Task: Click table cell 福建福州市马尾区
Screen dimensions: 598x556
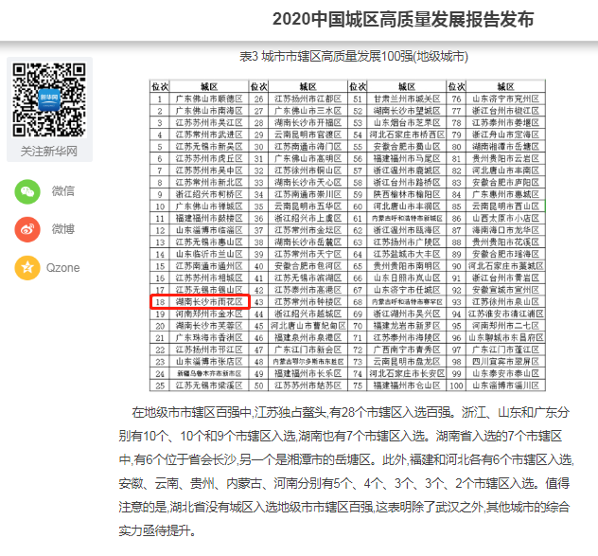Action: click(x=407, y=158)
